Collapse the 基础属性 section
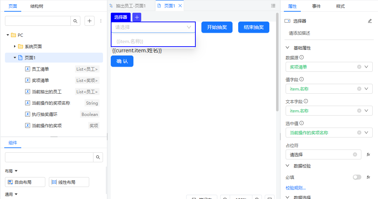Screen dimensions: 378x199 click(x=287, y=48)
